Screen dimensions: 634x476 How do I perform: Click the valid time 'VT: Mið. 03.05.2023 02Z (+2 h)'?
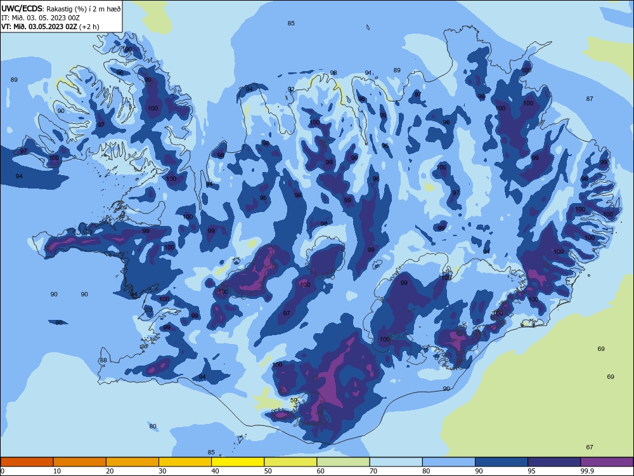pos(50,27)
